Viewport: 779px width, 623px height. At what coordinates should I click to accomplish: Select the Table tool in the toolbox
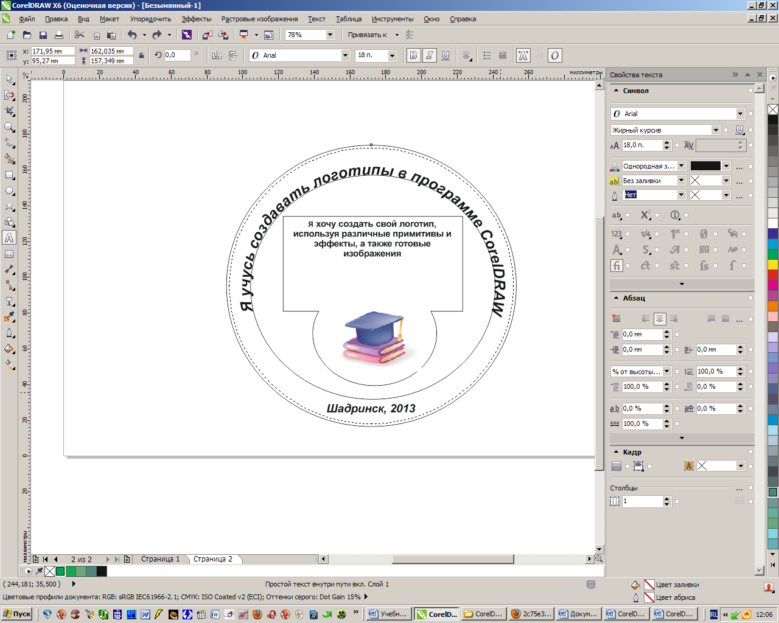(9, 254)
